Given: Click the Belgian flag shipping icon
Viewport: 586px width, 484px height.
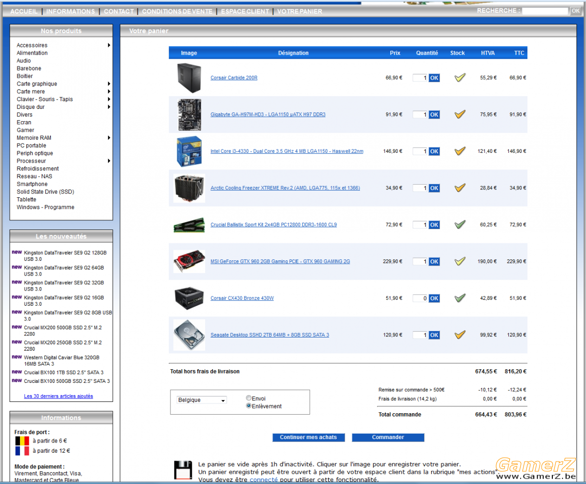Looking at the screenshot, I should (x=22, y=441).
